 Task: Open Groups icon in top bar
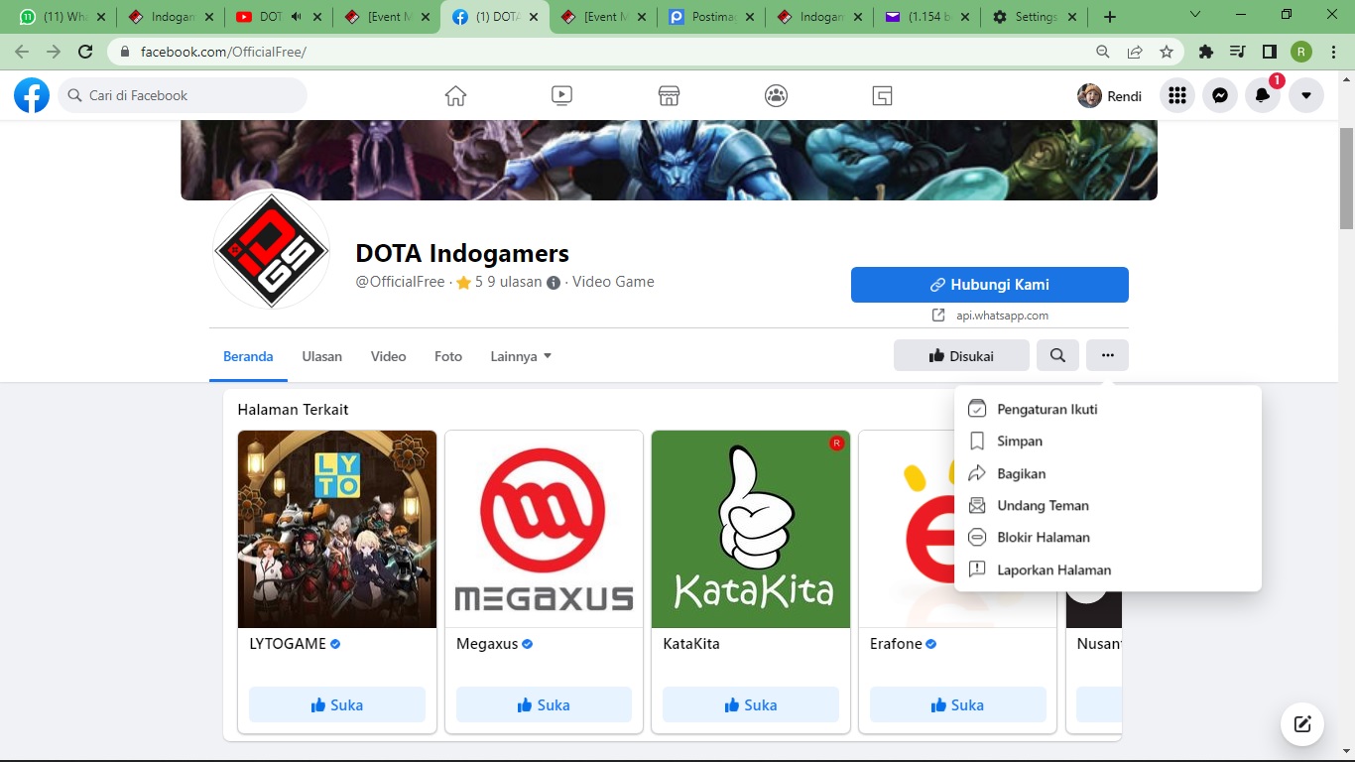coord(776,95)
